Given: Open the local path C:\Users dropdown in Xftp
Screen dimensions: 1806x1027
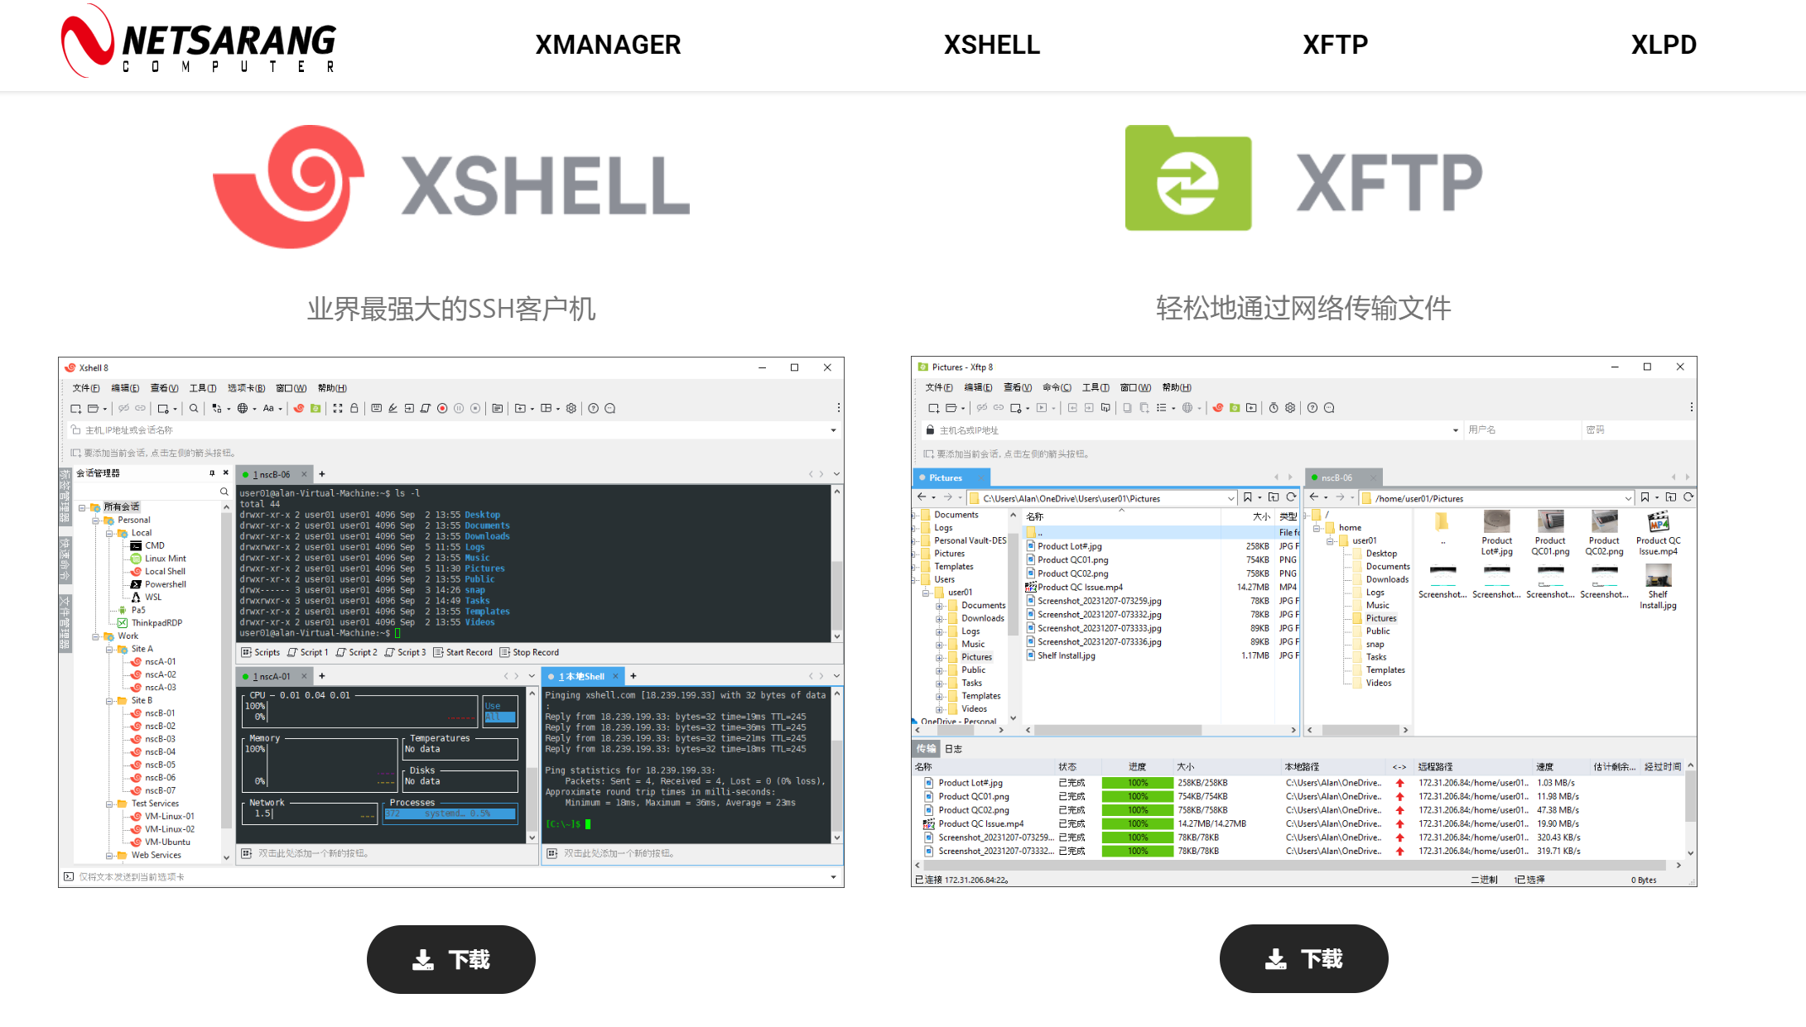Looking at the screenshot, I should pos(1231,498).
